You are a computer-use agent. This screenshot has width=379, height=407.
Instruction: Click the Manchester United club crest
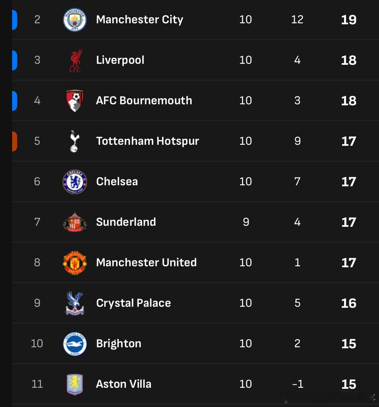point(75,263)
